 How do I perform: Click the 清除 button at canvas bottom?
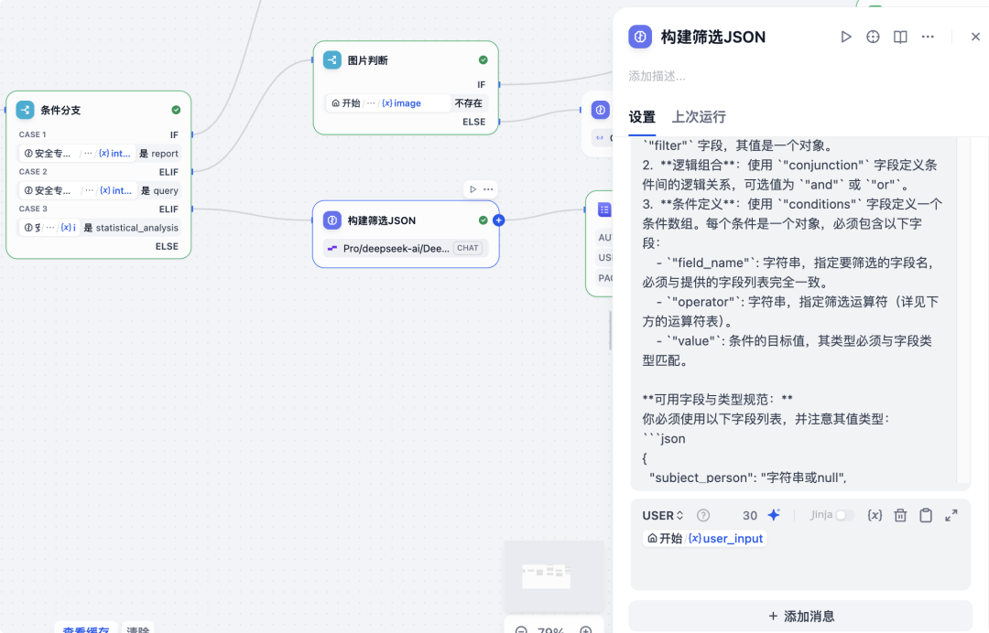point(137,628)
